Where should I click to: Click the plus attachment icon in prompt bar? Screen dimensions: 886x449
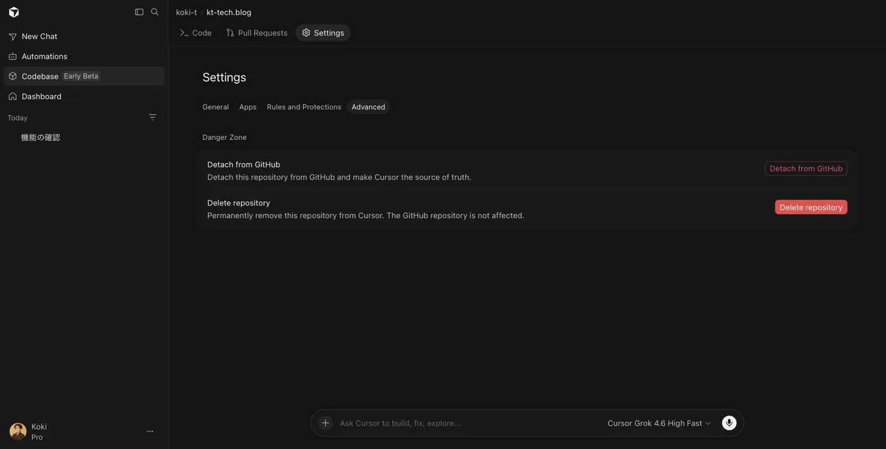pos(325,423)
